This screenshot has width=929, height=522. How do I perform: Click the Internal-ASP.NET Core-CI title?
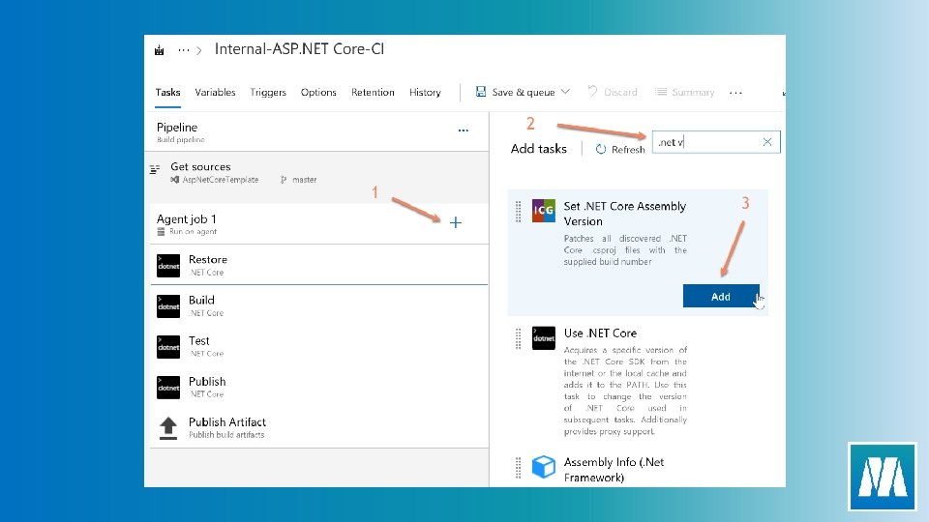click(x=299, y=49)
